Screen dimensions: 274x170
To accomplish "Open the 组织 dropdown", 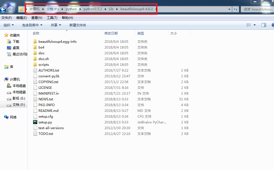I will (9, 25).
